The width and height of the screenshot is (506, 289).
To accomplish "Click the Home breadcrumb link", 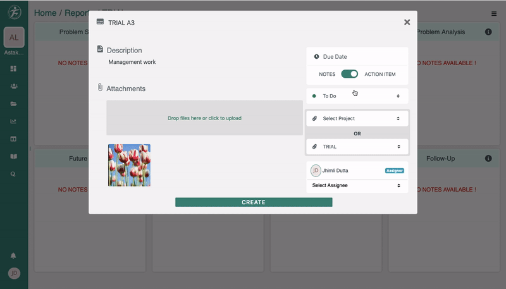I will 45,13.
